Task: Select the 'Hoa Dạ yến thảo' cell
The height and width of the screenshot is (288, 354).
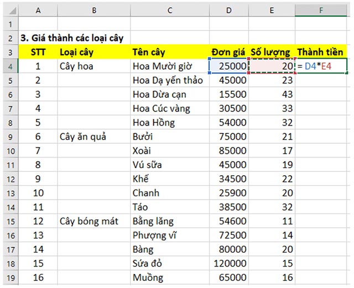Action: [169, 80]
